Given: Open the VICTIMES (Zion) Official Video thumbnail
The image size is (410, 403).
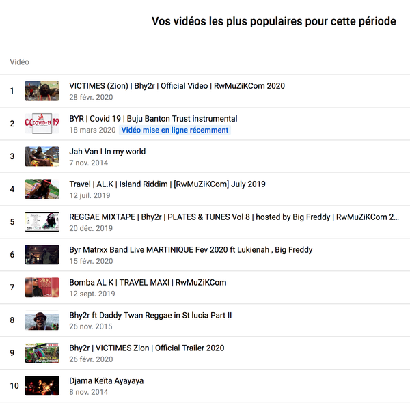Looking at the screenshot, I should [42, 91].
